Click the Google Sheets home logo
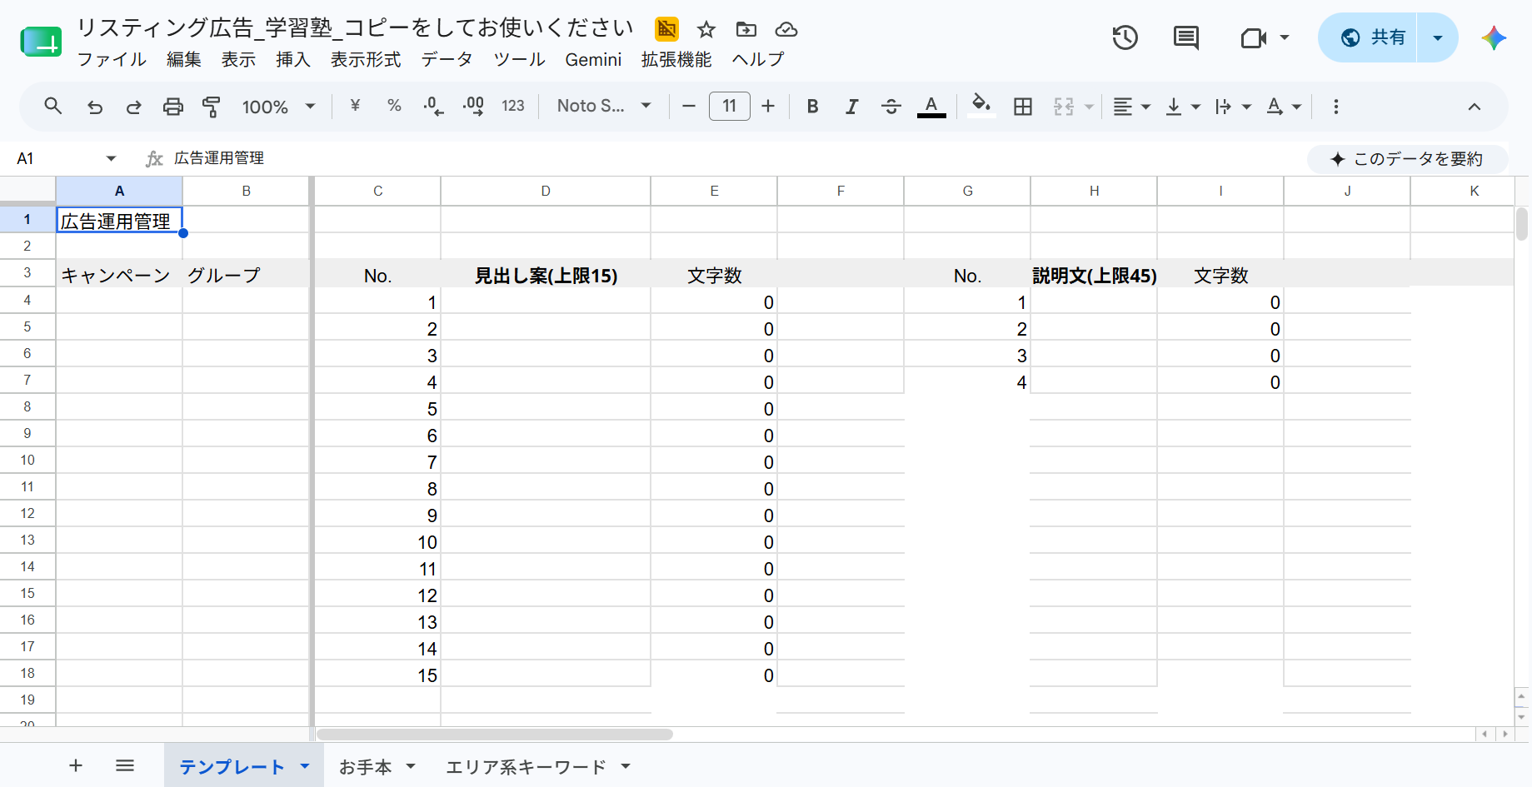This screenshot has height=787, width=1532. coord(41,42)
